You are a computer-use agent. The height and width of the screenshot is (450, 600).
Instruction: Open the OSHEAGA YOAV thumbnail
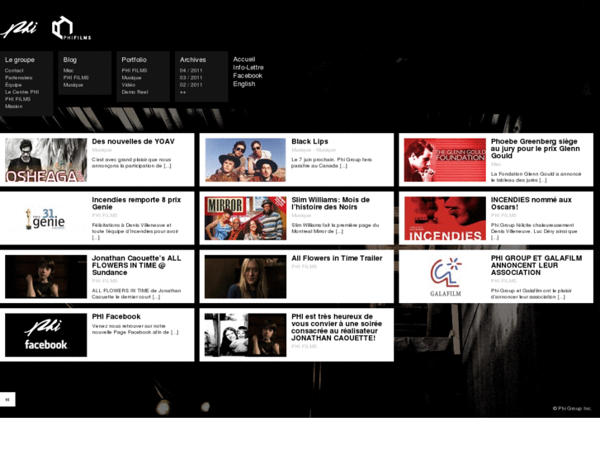[x=46, y=159]
